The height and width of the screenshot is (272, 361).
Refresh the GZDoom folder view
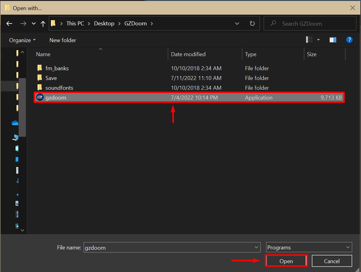point(252,24)
